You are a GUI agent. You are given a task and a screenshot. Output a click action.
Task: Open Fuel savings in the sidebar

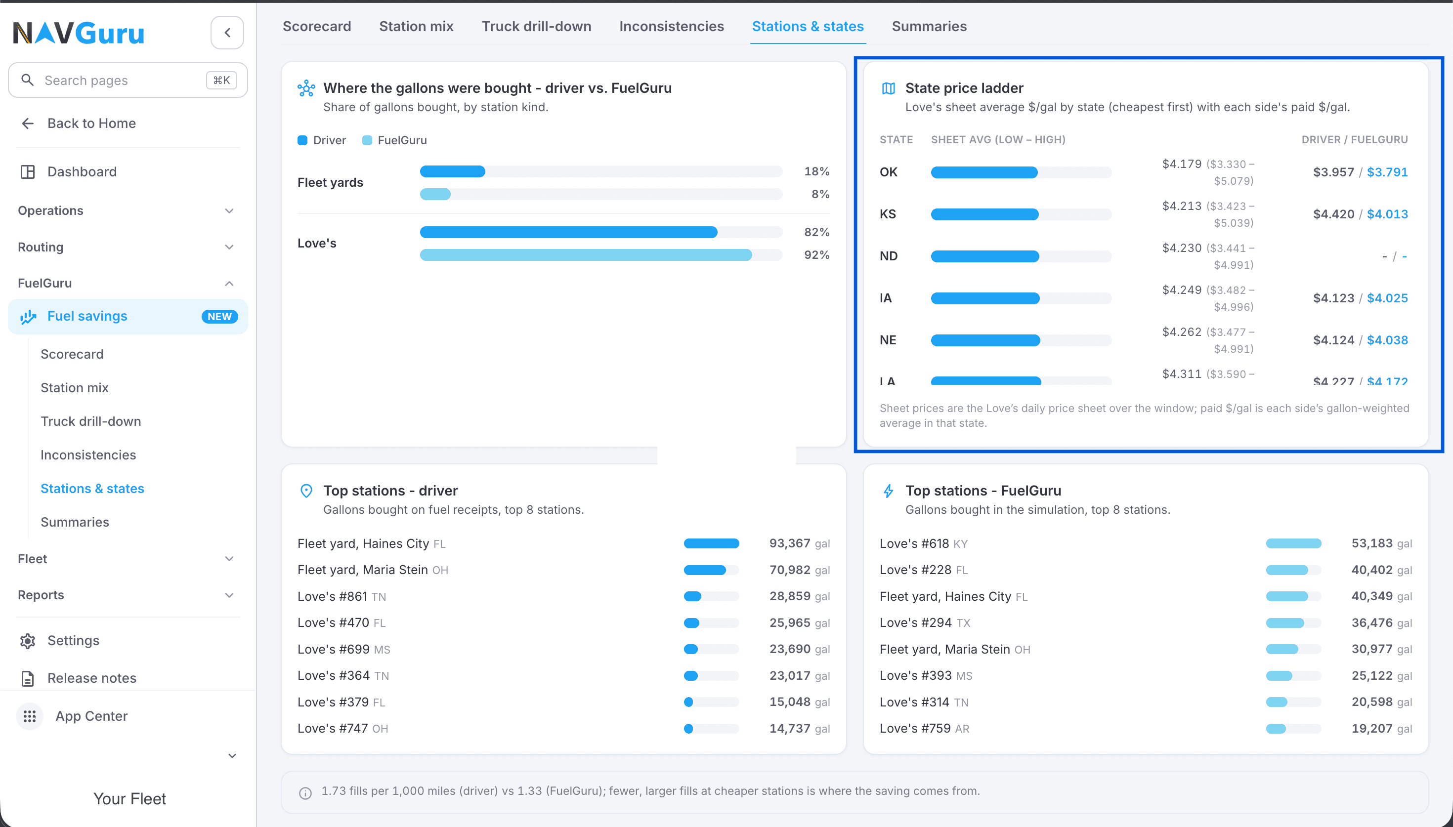[x=128, y=316]
